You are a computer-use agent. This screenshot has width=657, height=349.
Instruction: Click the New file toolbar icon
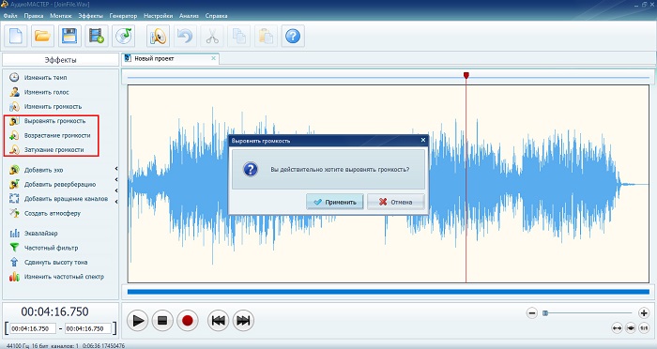click(x=16, y=36)
